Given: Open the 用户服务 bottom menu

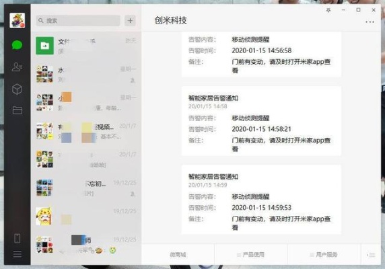Looking at the screenshot, I should click(324, 255).
